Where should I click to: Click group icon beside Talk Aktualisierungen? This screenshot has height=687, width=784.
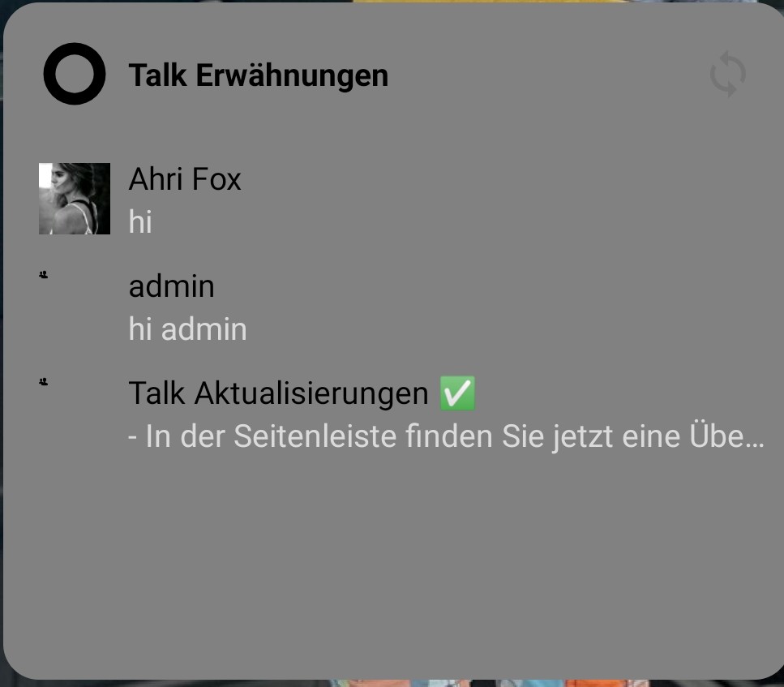click(x=44, y=382)
